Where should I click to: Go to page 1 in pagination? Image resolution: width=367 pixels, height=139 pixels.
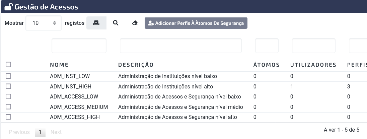pyautogui.click(x=40, y=132)
